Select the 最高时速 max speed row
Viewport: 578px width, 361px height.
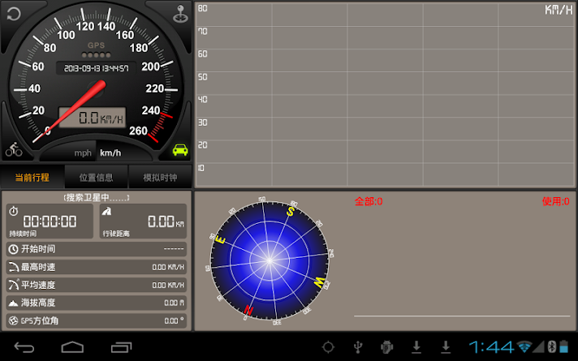[x=97, y=267]
